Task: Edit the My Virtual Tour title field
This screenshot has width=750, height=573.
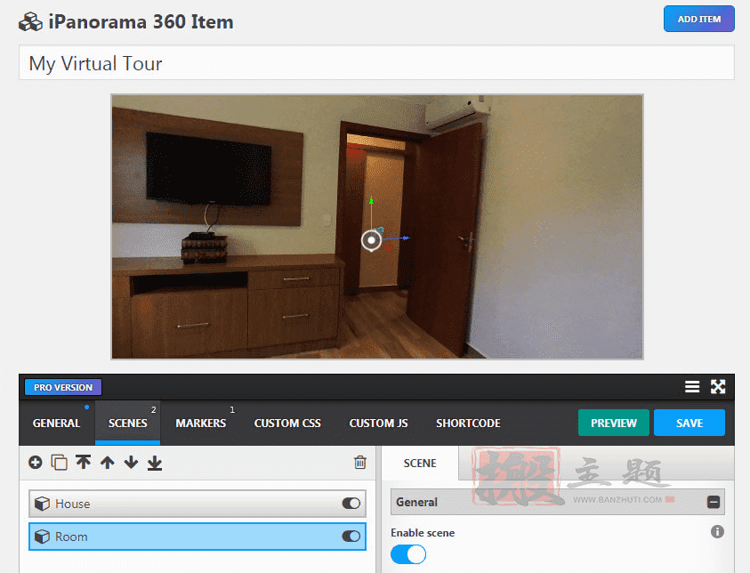Action: click(x=376, y=62)
